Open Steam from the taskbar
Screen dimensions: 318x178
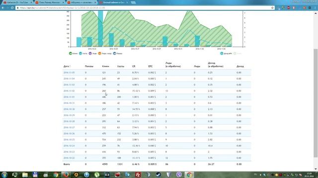tap(159, 175)
